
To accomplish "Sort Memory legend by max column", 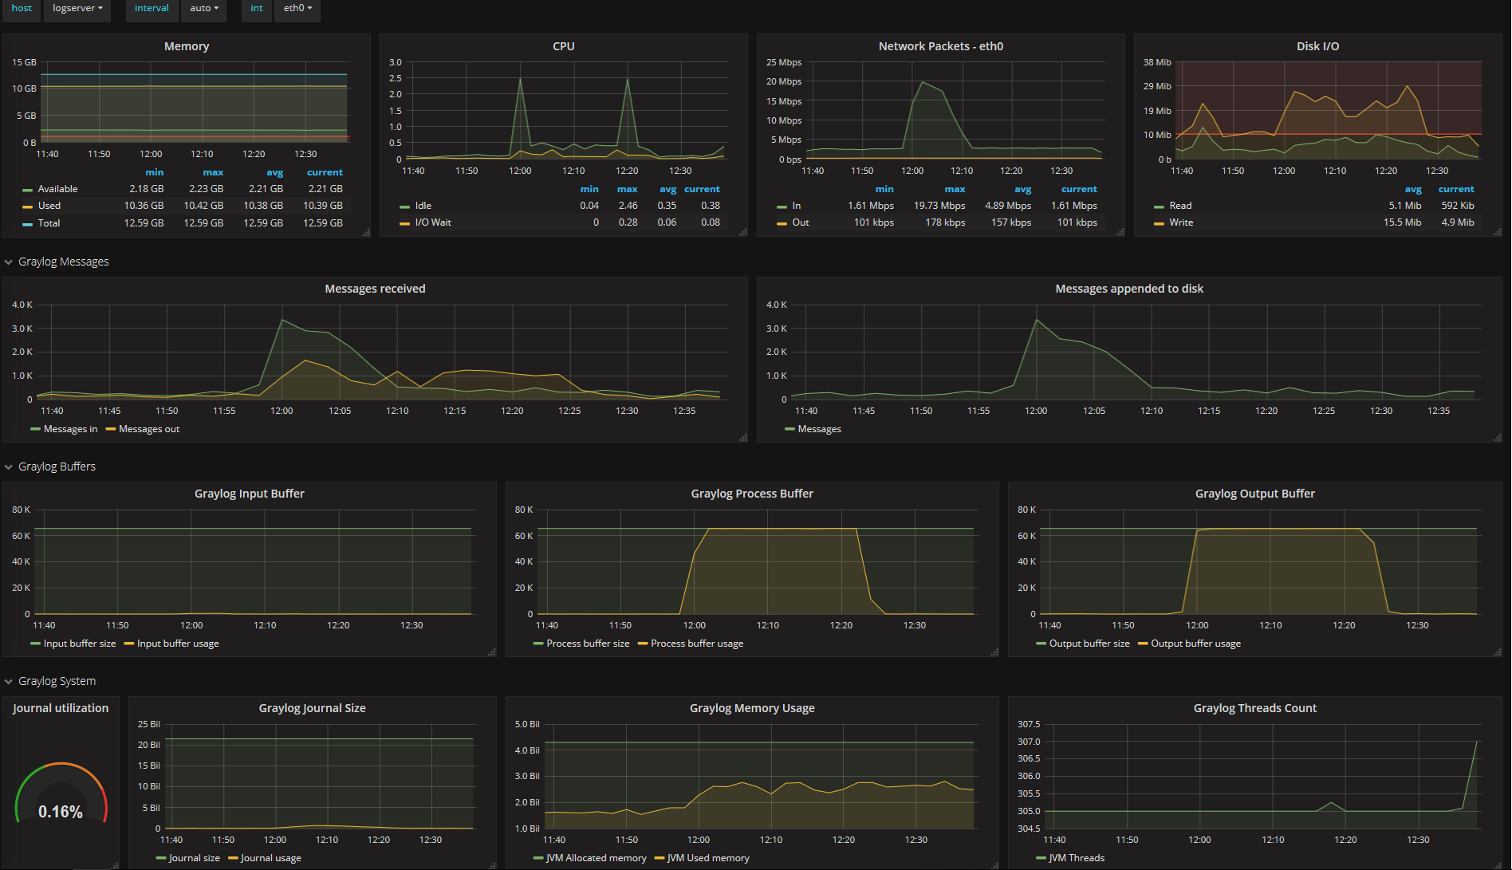I will [x=213, y=172].
